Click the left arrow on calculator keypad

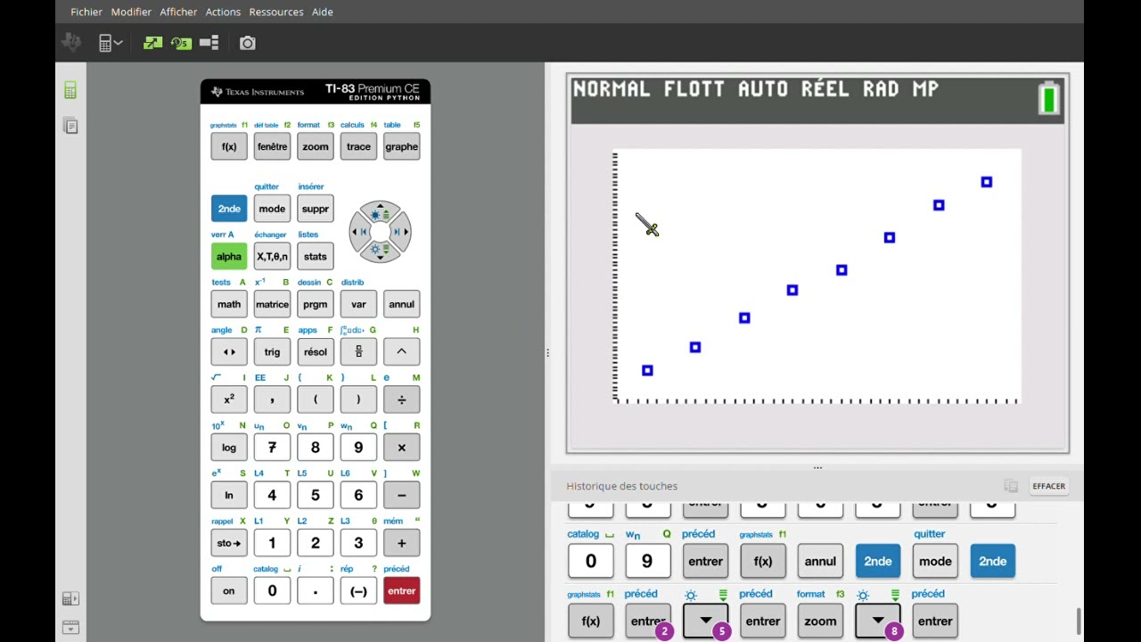(360, 232)
